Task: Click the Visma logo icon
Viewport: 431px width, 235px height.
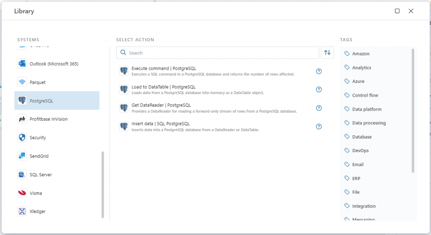Action: click(x=22, y=193)
